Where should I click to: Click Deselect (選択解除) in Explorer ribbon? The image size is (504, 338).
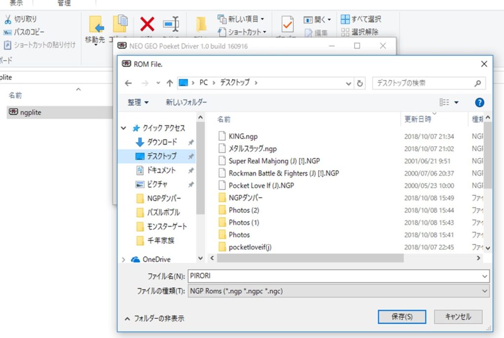coord(360,32)
